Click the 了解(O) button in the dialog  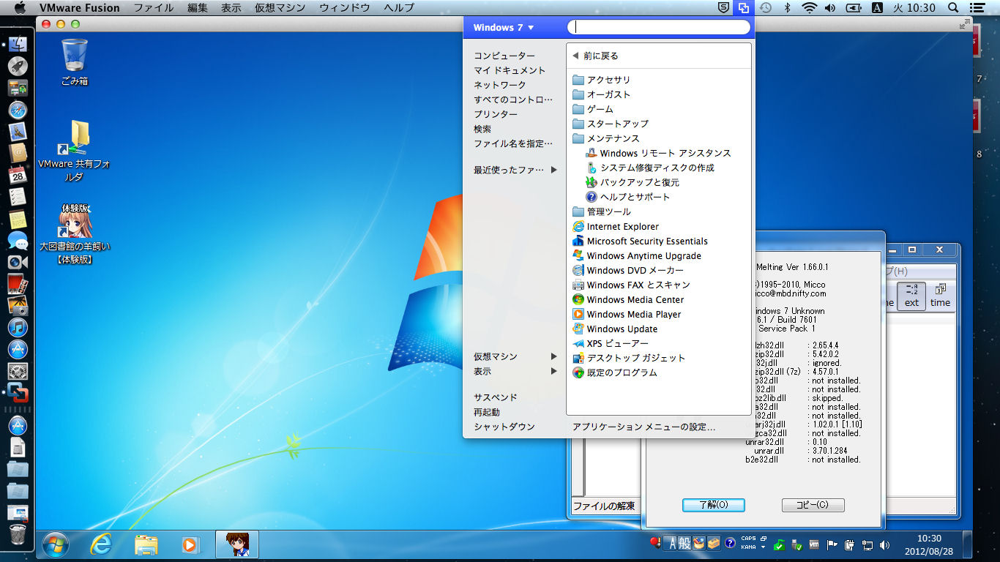tap(713, 505)
